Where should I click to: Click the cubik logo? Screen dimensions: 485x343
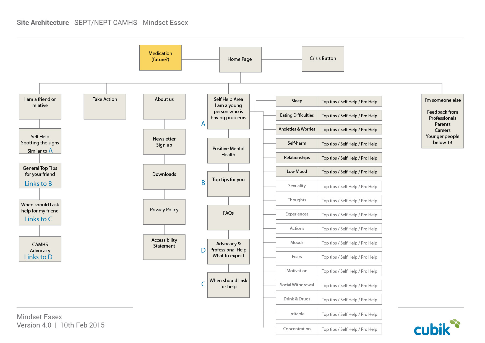[x=437, y=327]
